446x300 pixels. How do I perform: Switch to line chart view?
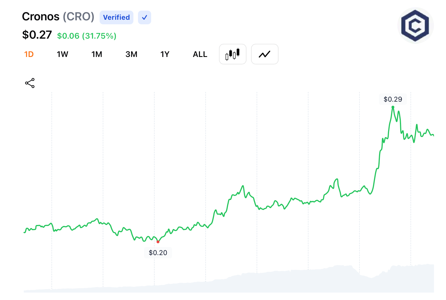point(265,54)
